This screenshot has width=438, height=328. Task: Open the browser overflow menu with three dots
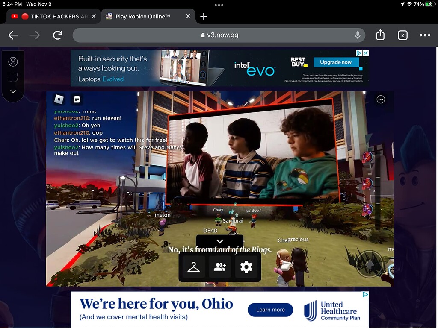pos(425,35)
